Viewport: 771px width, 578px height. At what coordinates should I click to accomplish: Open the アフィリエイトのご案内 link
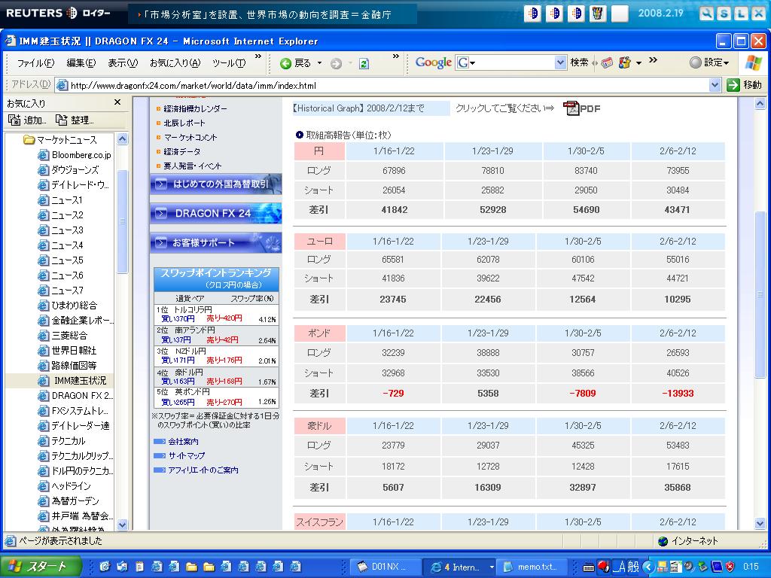click(203, 470)
